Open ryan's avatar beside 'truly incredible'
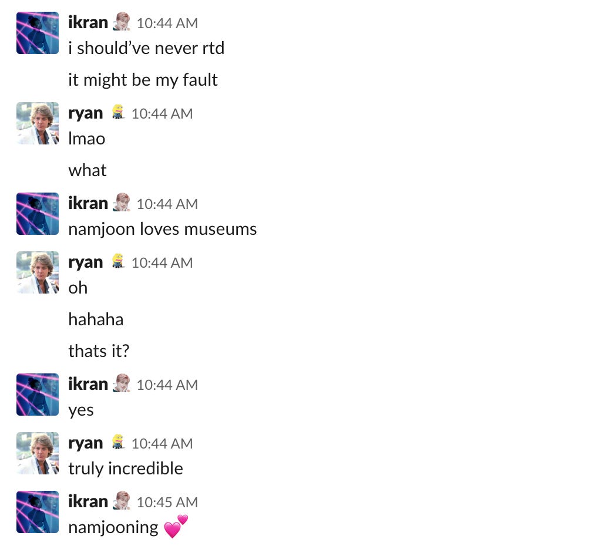The image size is (592, 546). [x=38, y=453]
